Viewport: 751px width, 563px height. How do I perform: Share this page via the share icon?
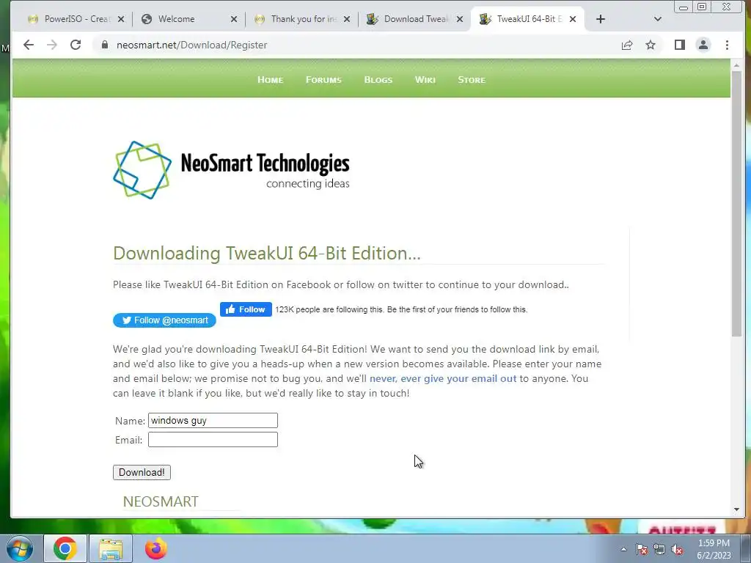click(626, 45)
